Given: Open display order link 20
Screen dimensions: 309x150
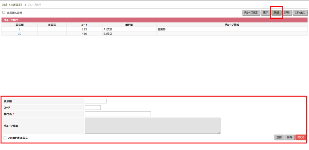Looking at the screenshot, I should click(x=20, y=34).
